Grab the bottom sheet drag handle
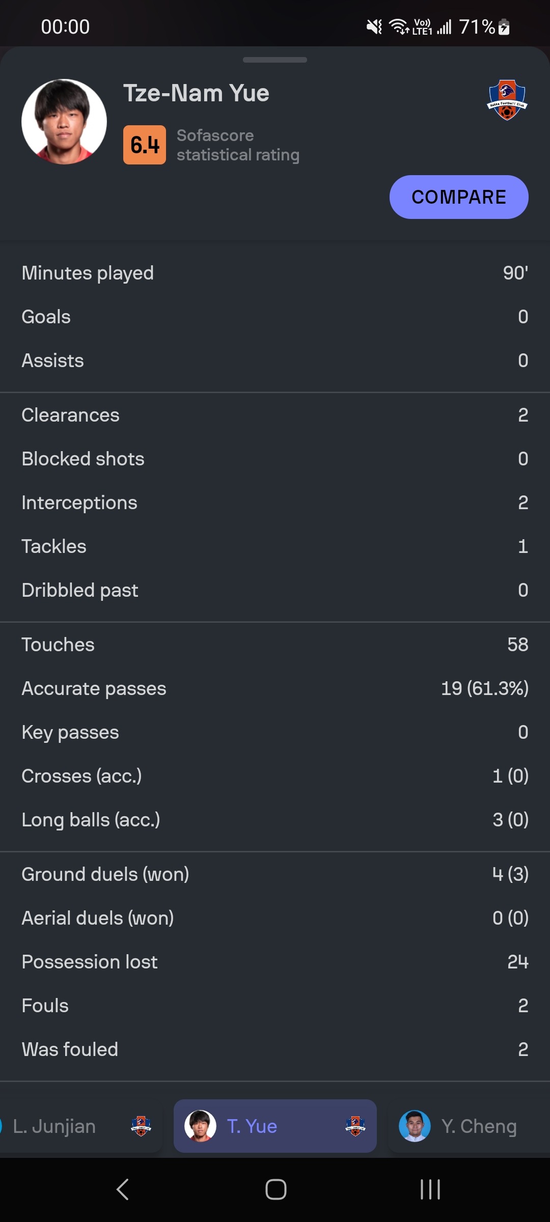This screenshot has width=550, height=1222. [275, 60]
